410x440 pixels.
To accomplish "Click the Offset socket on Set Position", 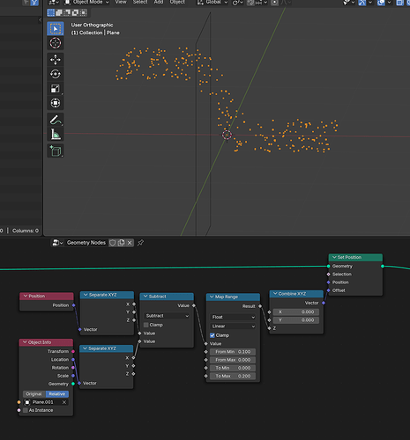I will click(x=329, y=290).
